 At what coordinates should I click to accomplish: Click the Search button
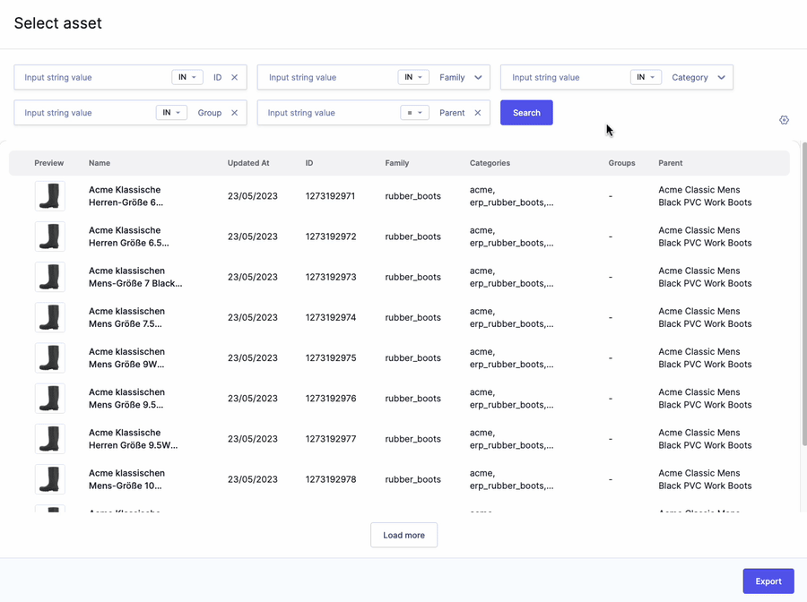tap(526, 113)
